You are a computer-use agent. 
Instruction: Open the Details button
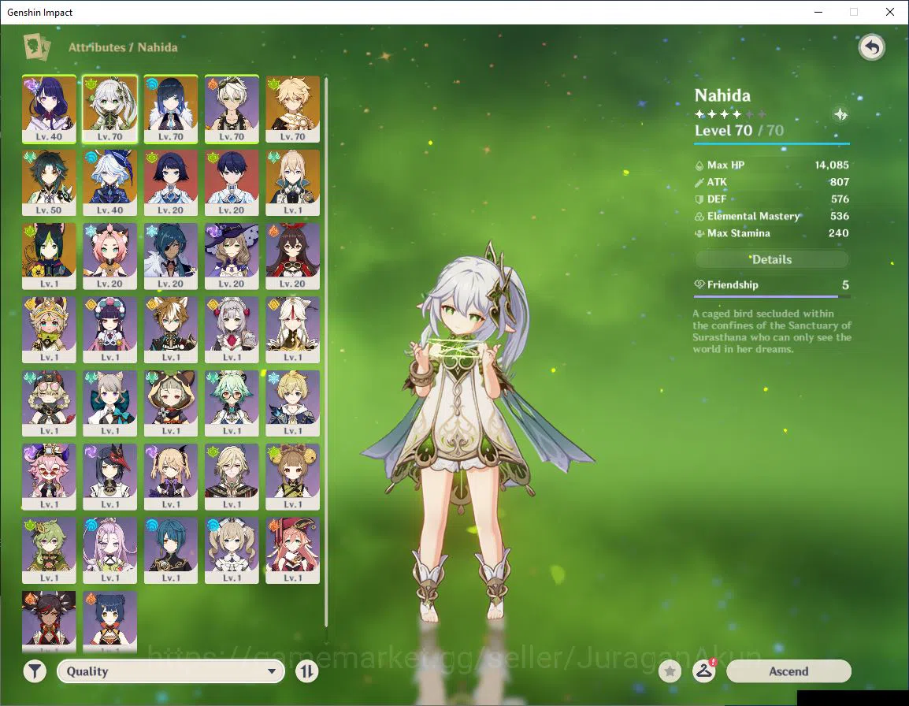[772, 259]
